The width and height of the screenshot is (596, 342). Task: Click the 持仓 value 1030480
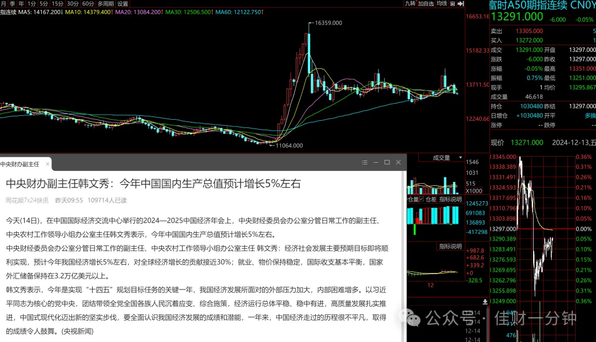pyautogui.click(x=531, y=106)
